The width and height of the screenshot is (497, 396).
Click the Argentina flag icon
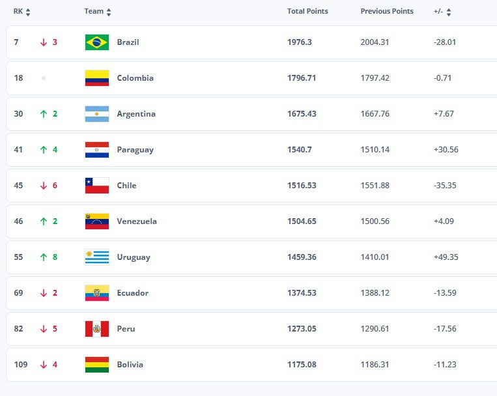pyautogui.click(x=97, y=114)
